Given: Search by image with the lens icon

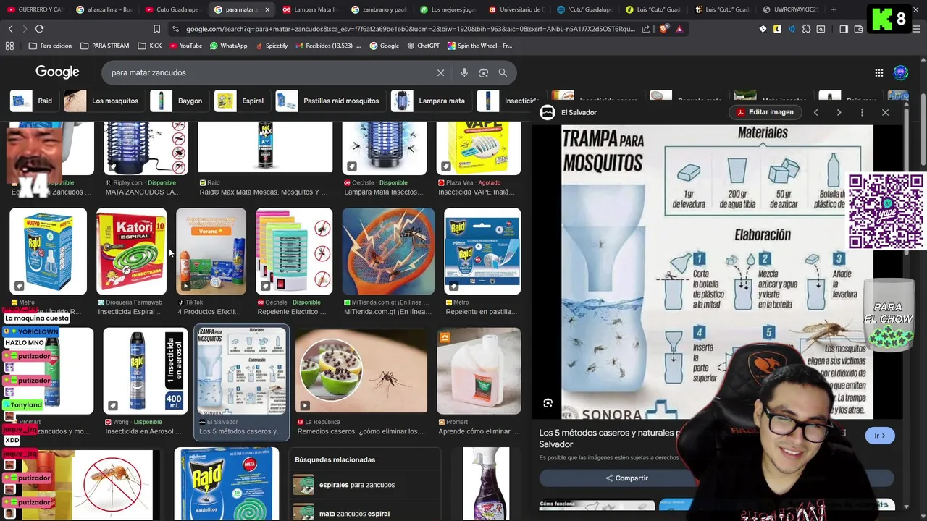Looking at the screenshot, I should coord(484,72).
